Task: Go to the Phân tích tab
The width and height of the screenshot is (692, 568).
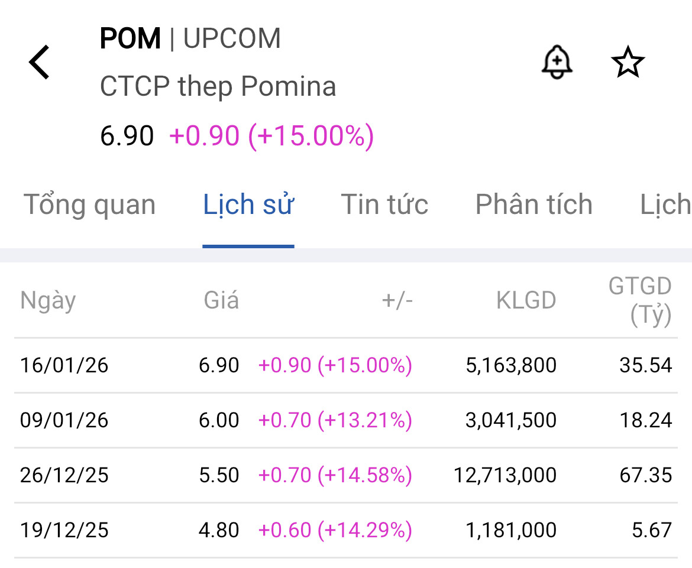Action: (x=533, y=205)
